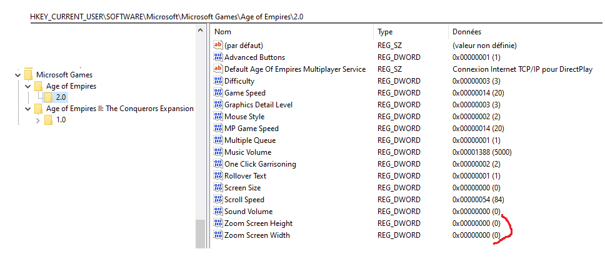This screenshot has height=274, width=605.
Task: Click the DWORD icon for Zoom Screen Width
Action: 218,235
